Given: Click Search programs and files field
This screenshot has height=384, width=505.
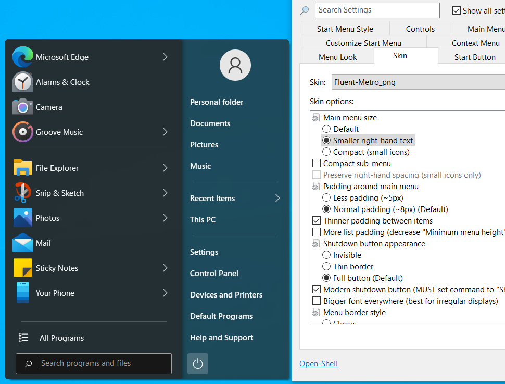Looking at the screenshot, I should [94, 363].
